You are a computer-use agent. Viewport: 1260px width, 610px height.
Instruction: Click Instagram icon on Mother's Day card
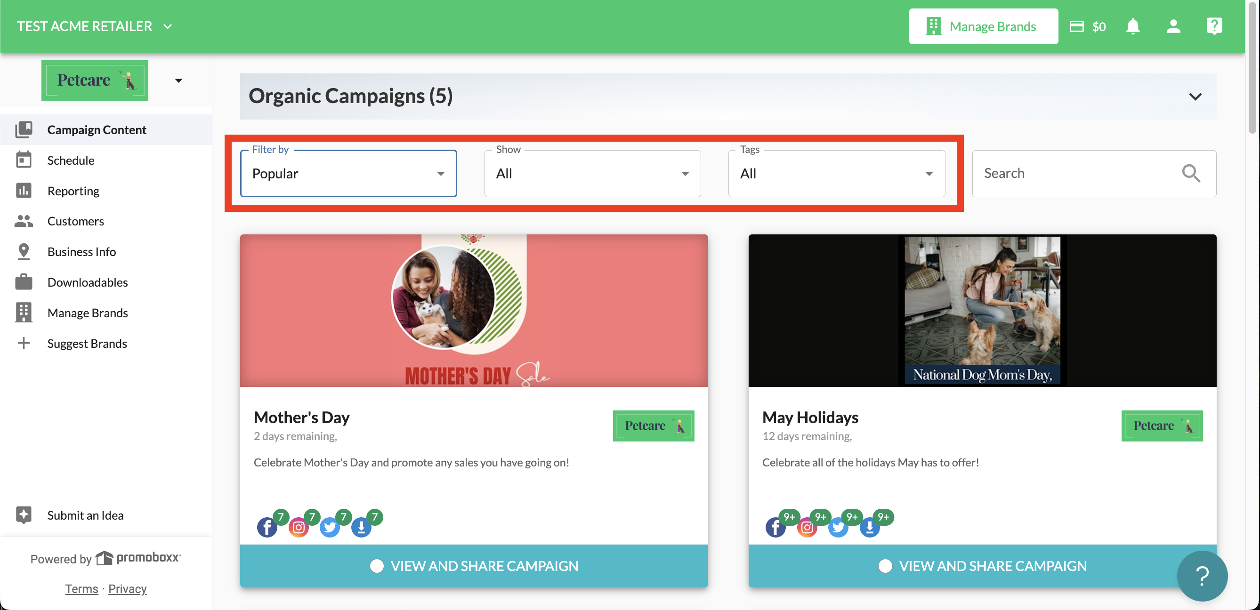(x=299, y=527)
